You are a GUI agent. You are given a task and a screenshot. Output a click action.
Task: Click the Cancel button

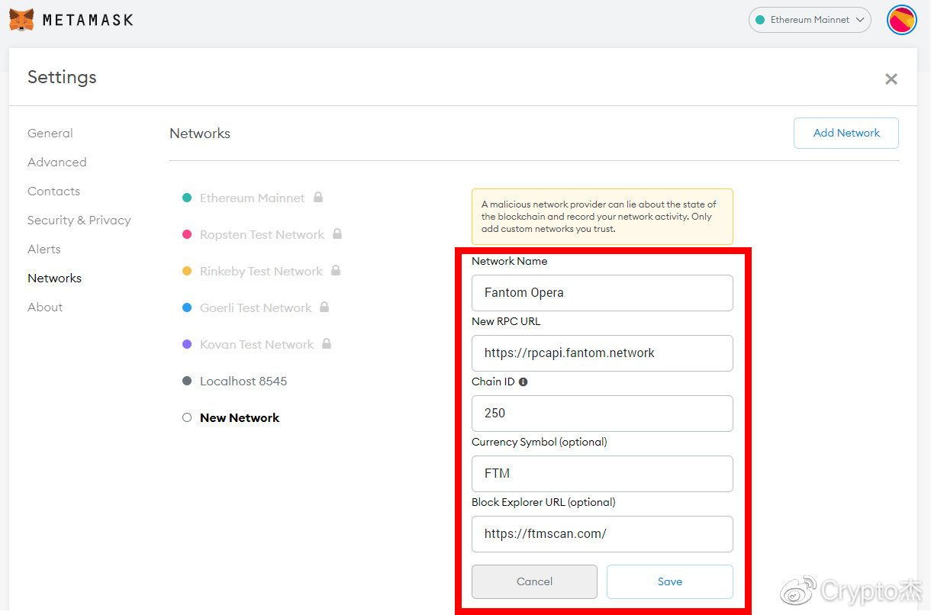point(534,581)
